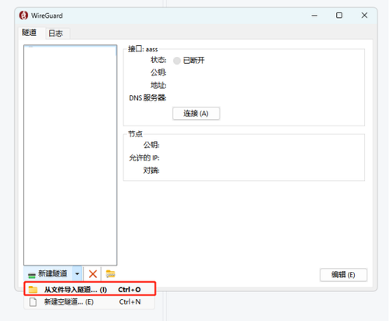Click the 允许的 IP label

[x=144, y=157]
